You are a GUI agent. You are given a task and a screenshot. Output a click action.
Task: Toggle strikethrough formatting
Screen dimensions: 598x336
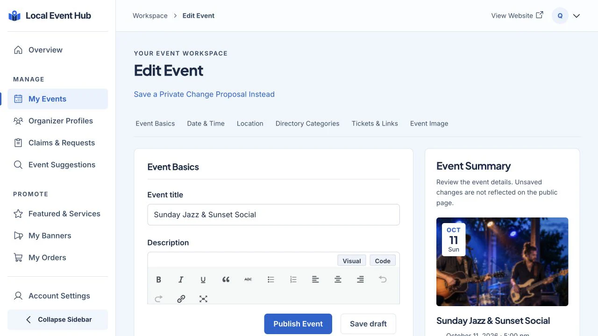click(248, 280)
